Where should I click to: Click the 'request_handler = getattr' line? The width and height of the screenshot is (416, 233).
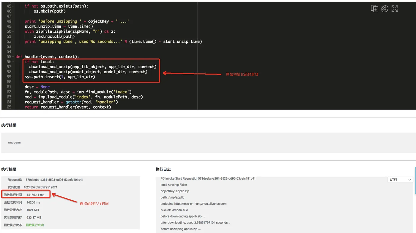pos(71,102)
